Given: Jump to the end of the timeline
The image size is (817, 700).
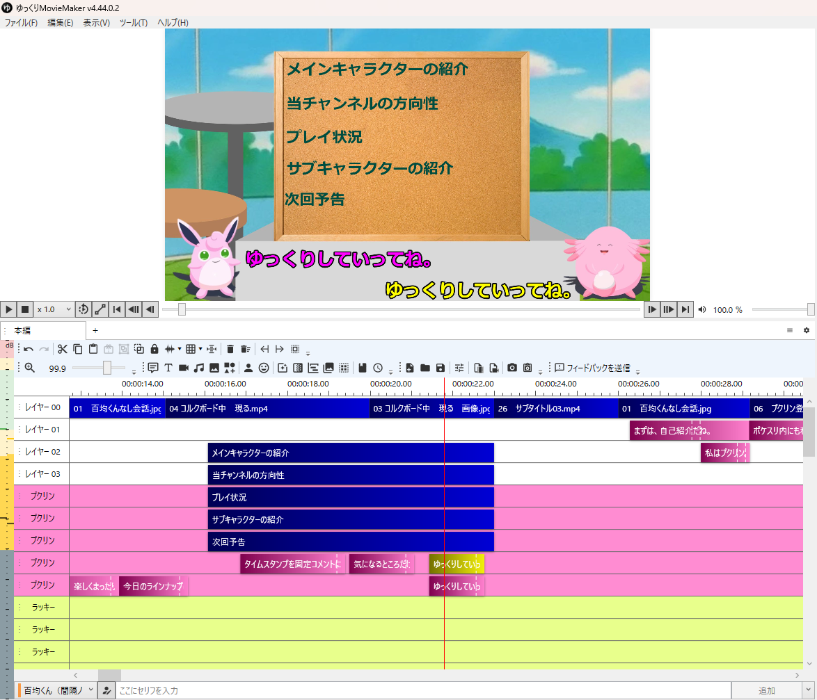Looking at the screenshot, I should (685, 309).
